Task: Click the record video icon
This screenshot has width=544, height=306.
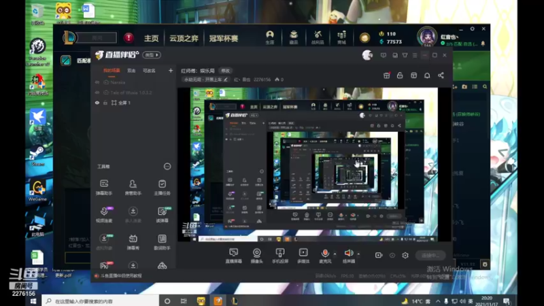Action: 379,256
